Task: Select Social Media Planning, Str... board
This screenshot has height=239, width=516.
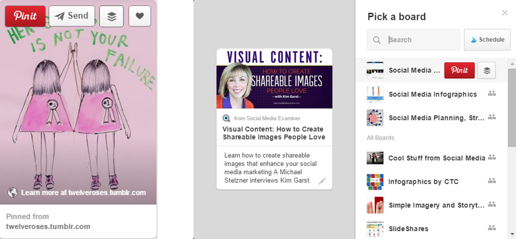Action: point(432,118)
